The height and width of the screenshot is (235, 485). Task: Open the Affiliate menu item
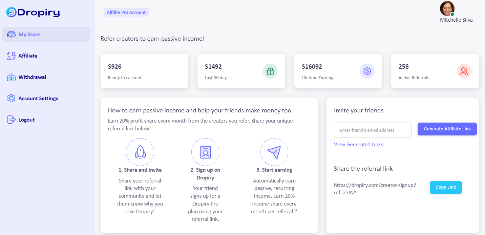tap(28, 56)
